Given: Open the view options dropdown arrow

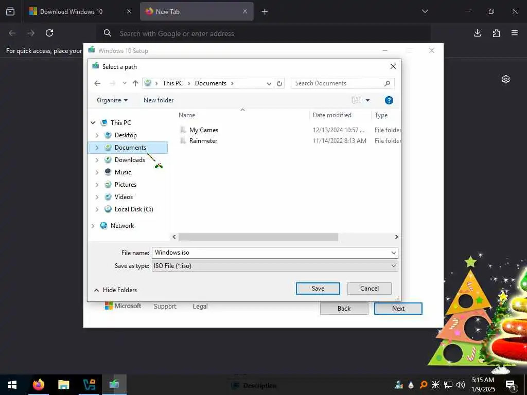Looking at the screenshot, I should point(367,100).
